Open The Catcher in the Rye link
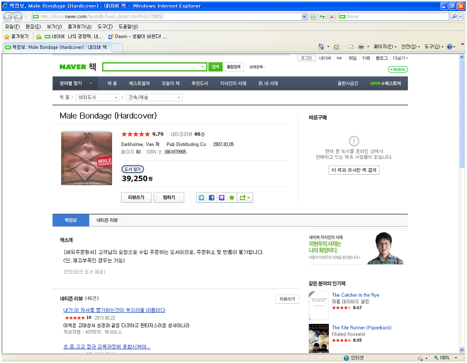 [x=355, y=295]
